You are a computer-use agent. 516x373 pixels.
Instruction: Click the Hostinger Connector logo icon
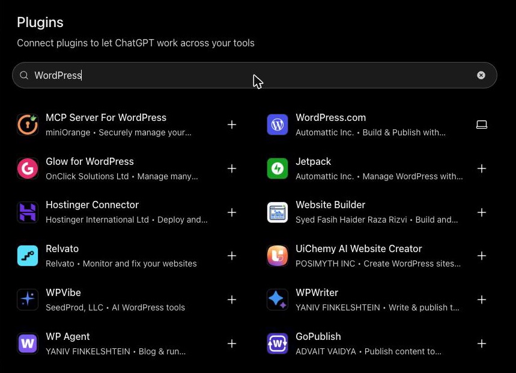28,212
